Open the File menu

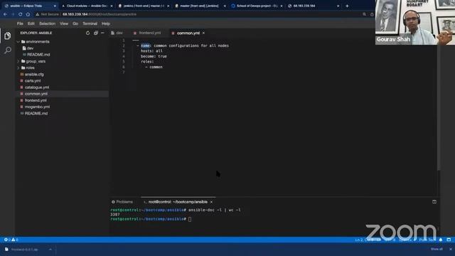(x=20, y=23)
